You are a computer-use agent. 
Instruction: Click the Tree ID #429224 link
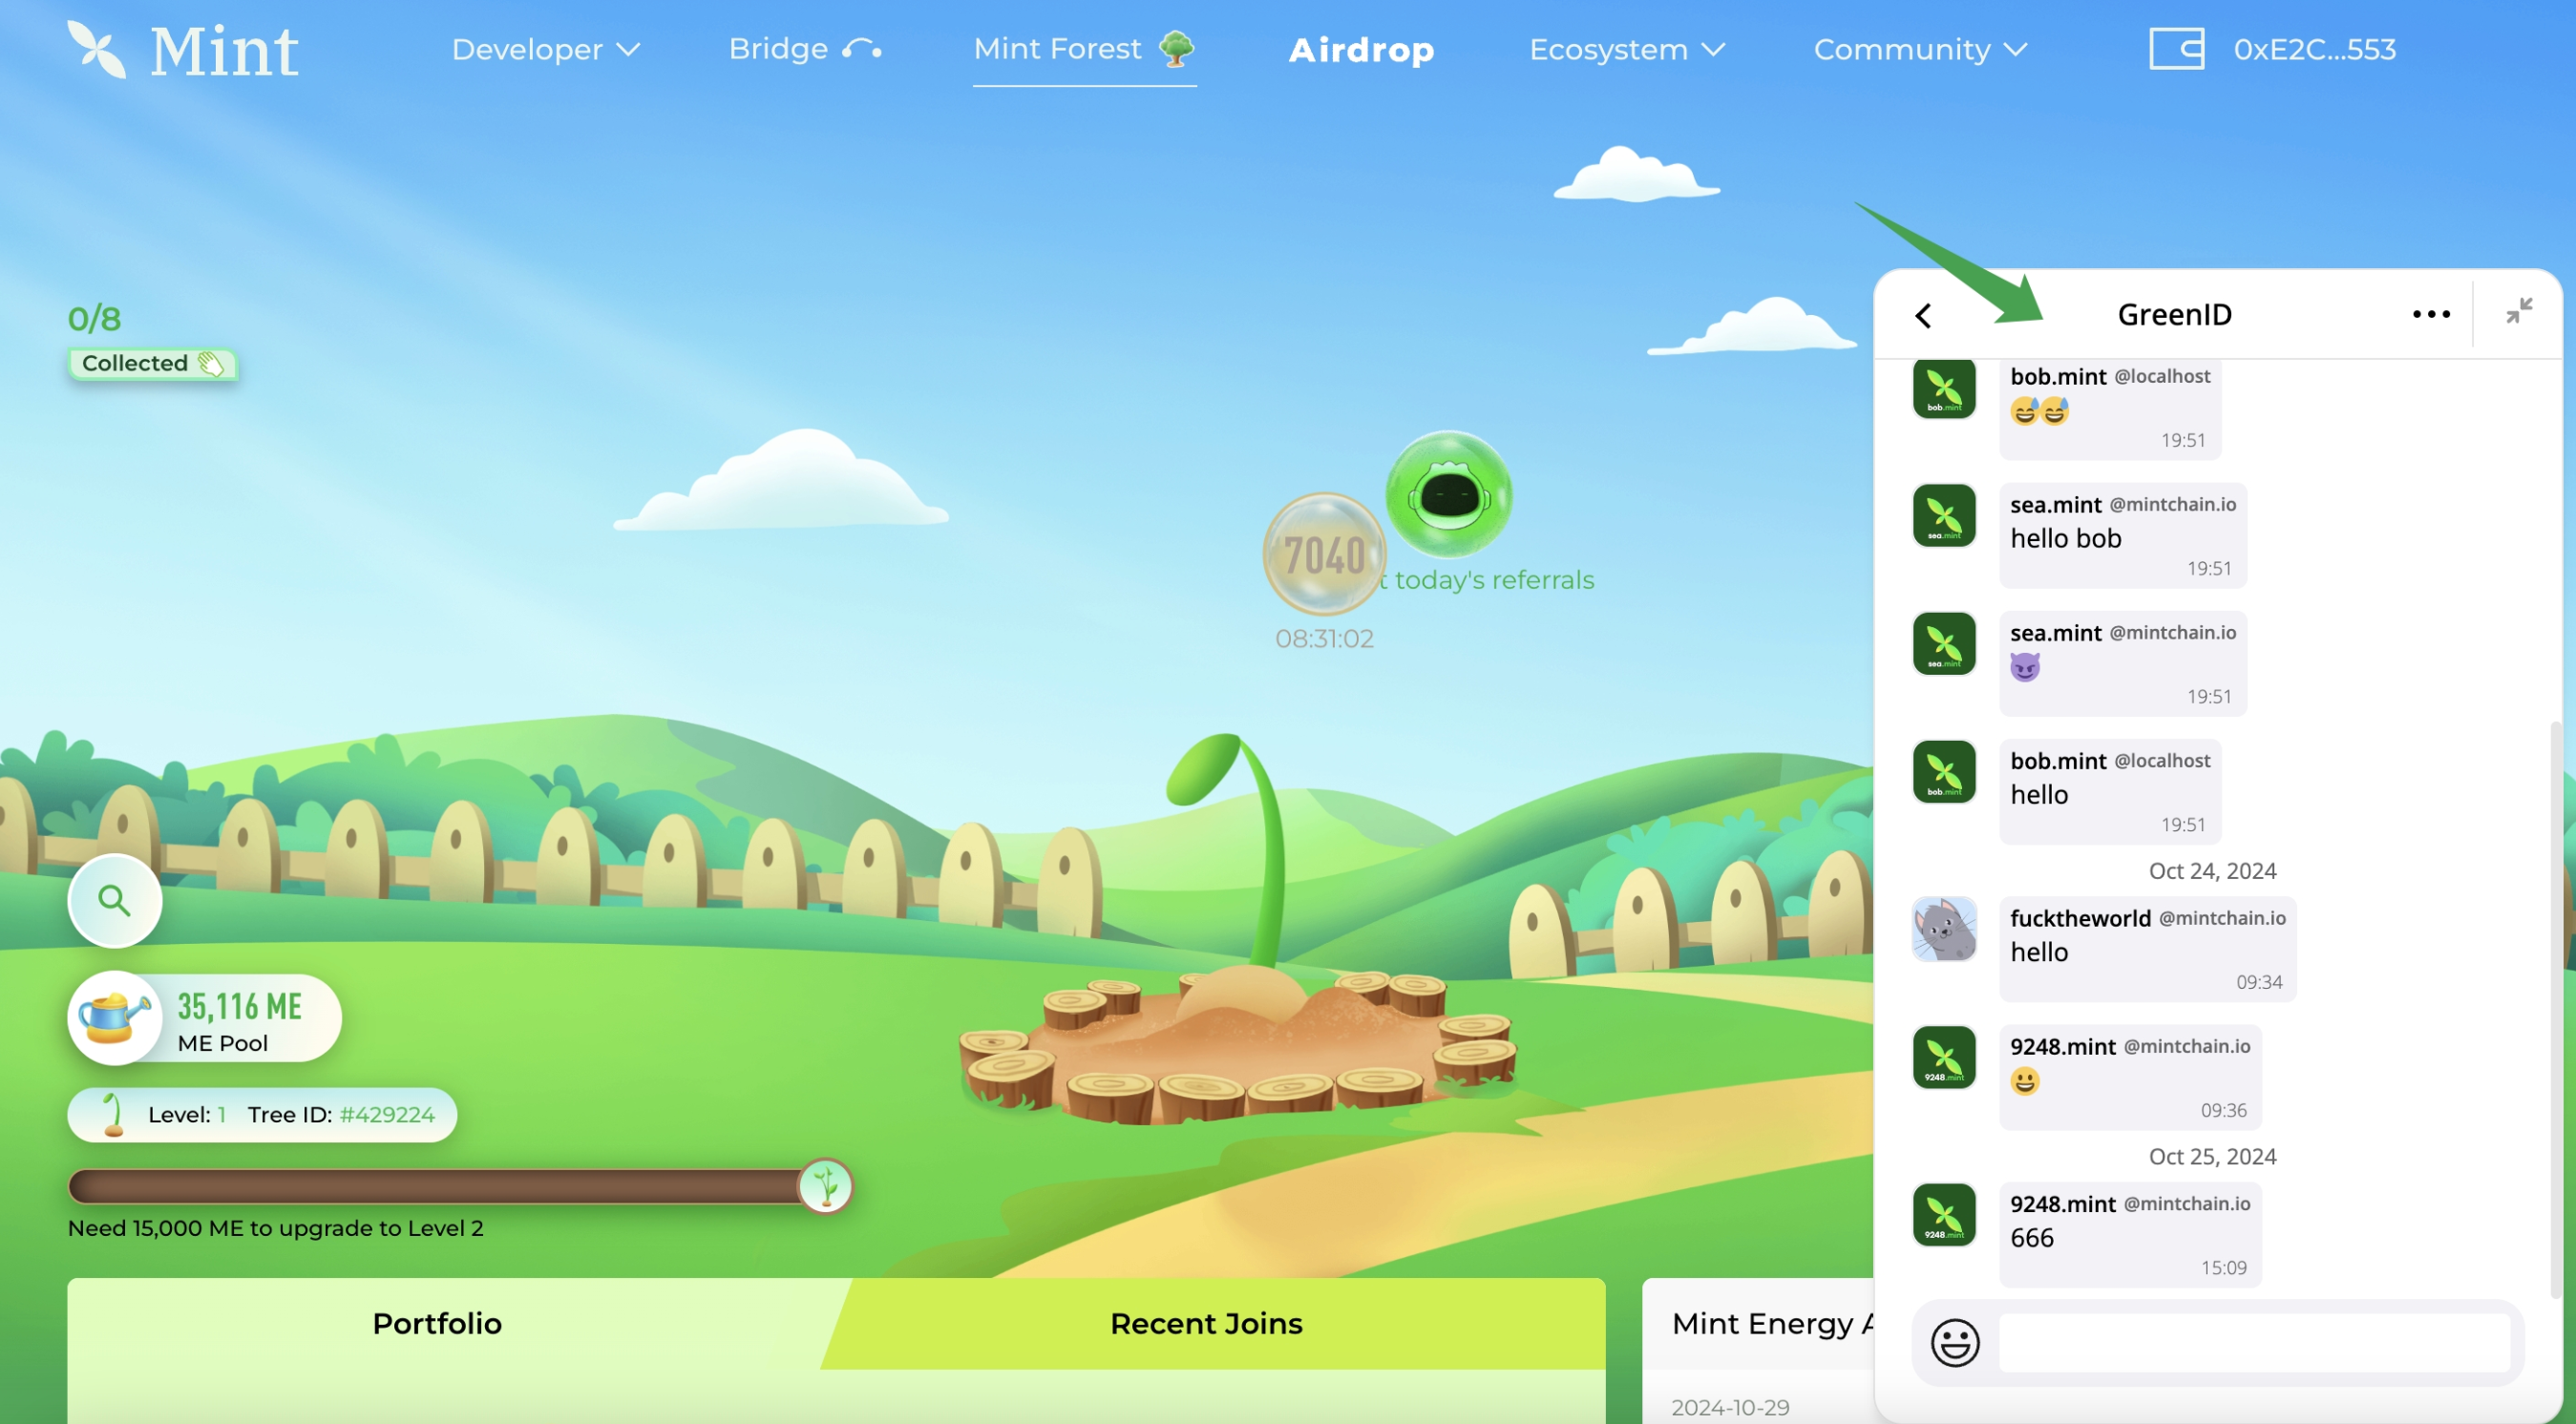386,1114
